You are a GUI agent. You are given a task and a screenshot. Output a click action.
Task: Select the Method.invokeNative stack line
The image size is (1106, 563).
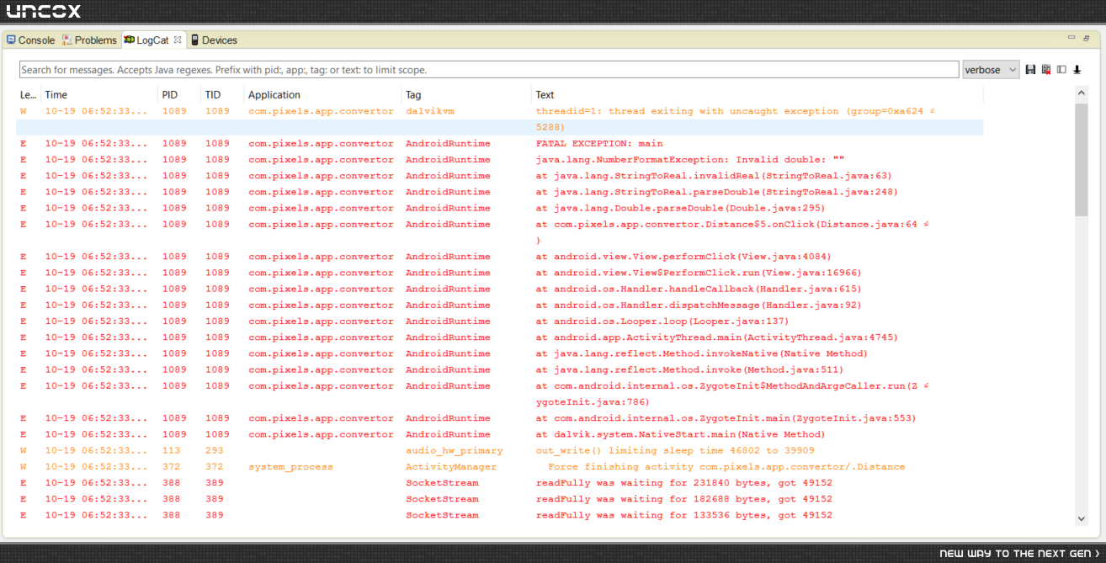click(x=500, y=353)
